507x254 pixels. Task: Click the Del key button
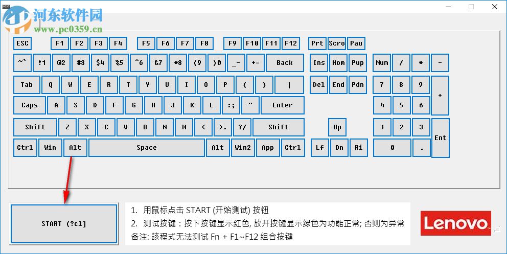319,85
